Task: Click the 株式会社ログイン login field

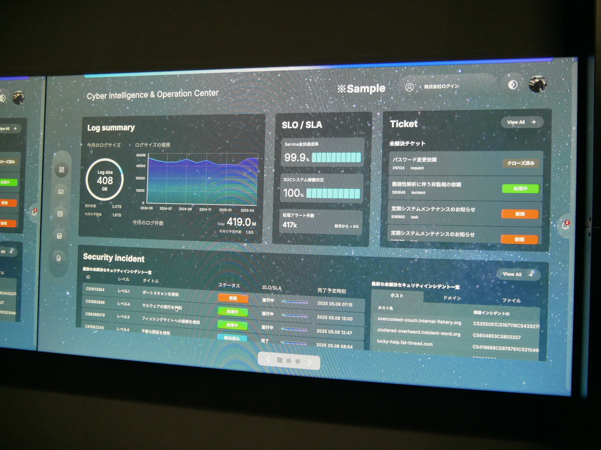Action: [448, 86]
